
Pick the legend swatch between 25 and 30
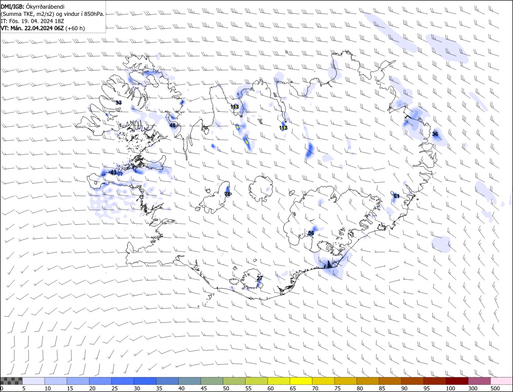(x=123, y=381)
